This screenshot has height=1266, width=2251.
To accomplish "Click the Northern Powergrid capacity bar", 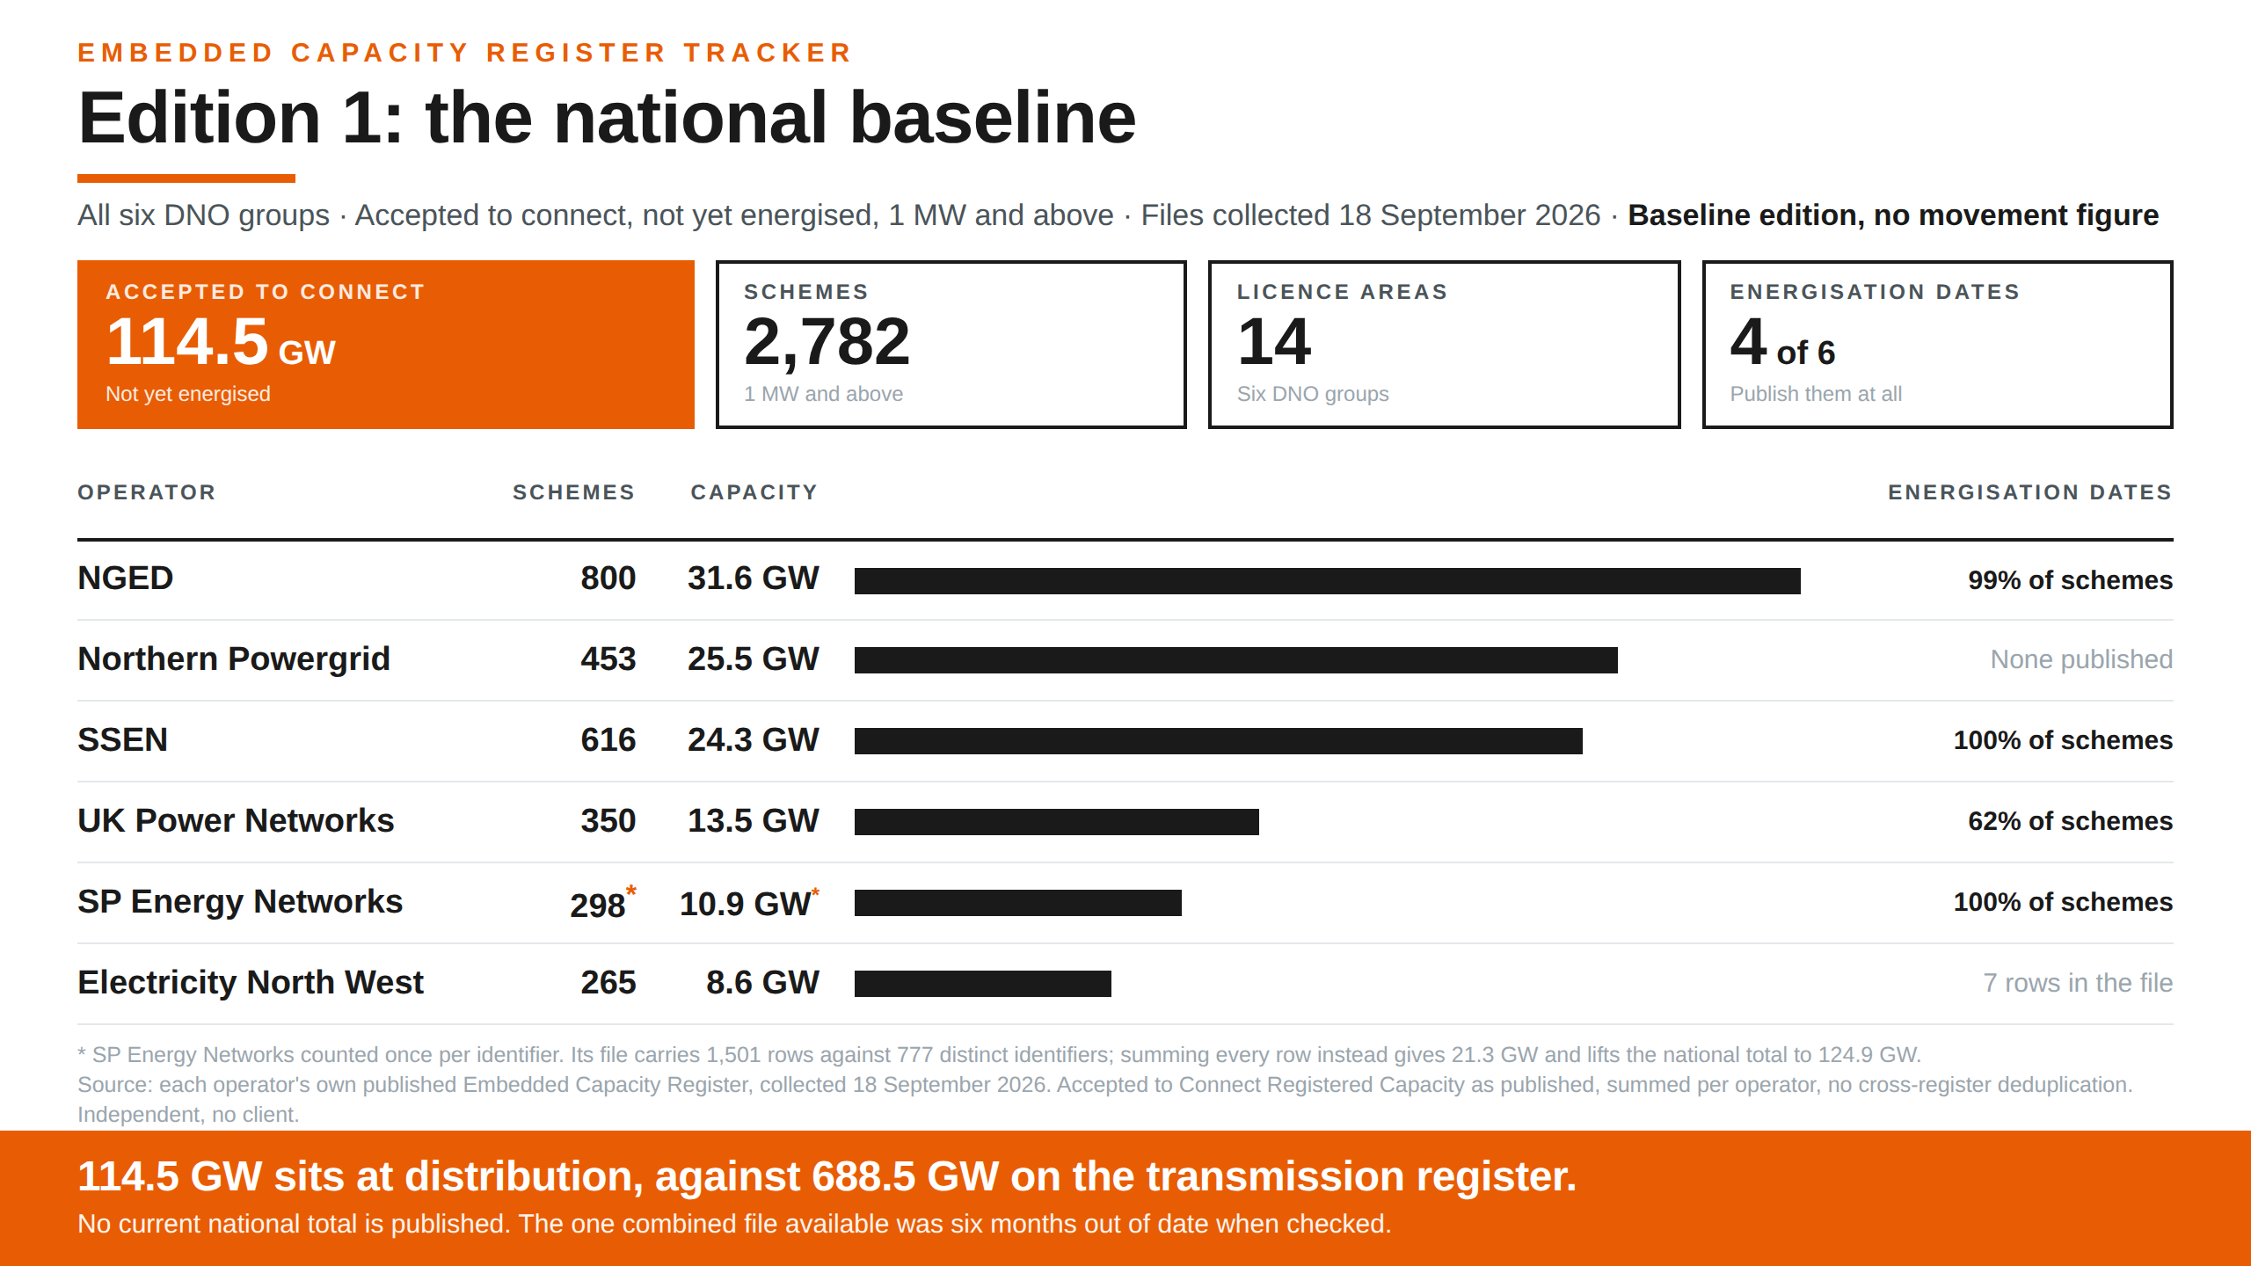I will tap(1236, 660).
